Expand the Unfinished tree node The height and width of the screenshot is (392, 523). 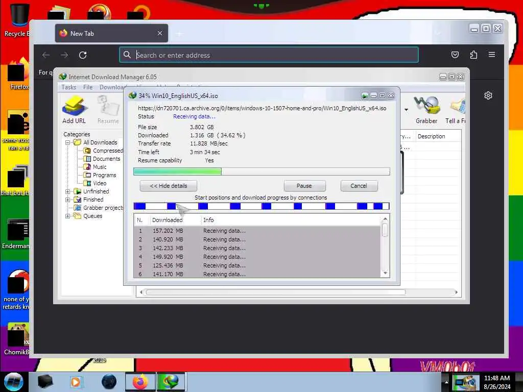pyautogui.click(x=68, y=192)
